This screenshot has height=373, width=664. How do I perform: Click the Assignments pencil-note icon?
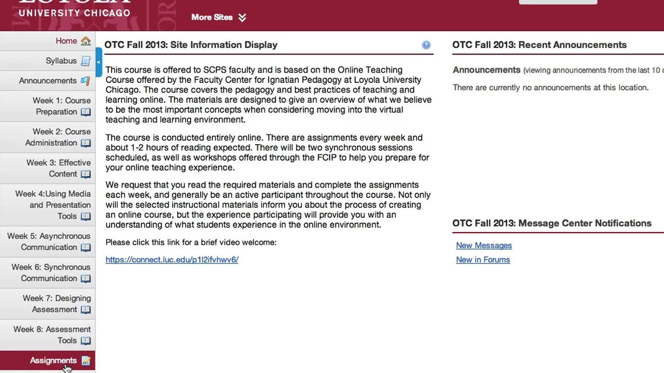click(x=86, y=361)
